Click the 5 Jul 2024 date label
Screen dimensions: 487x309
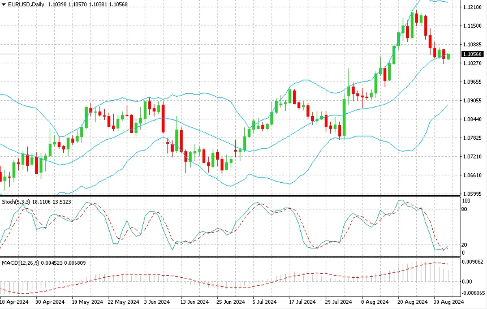(x=264, y=302)
